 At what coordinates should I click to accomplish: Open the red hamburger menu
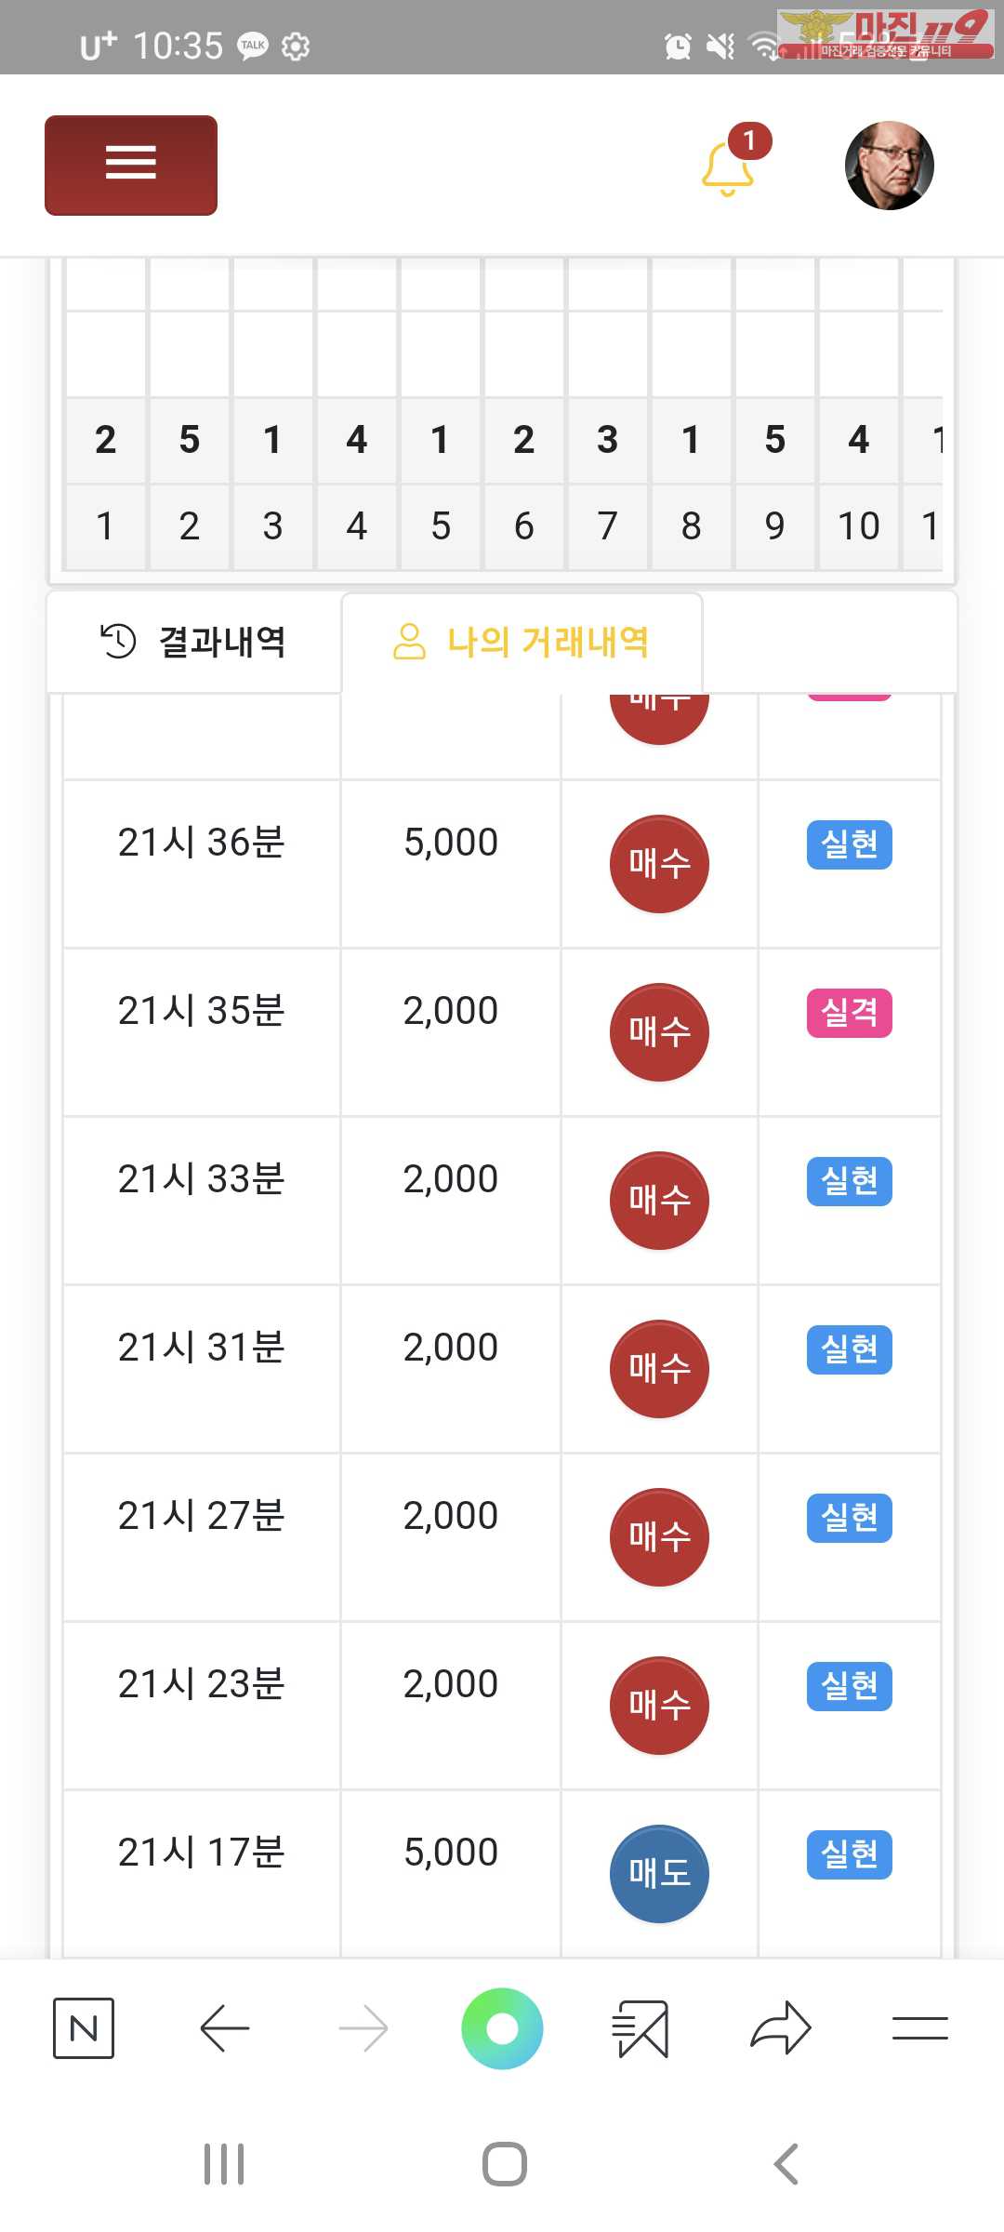(x=131, y=166)
